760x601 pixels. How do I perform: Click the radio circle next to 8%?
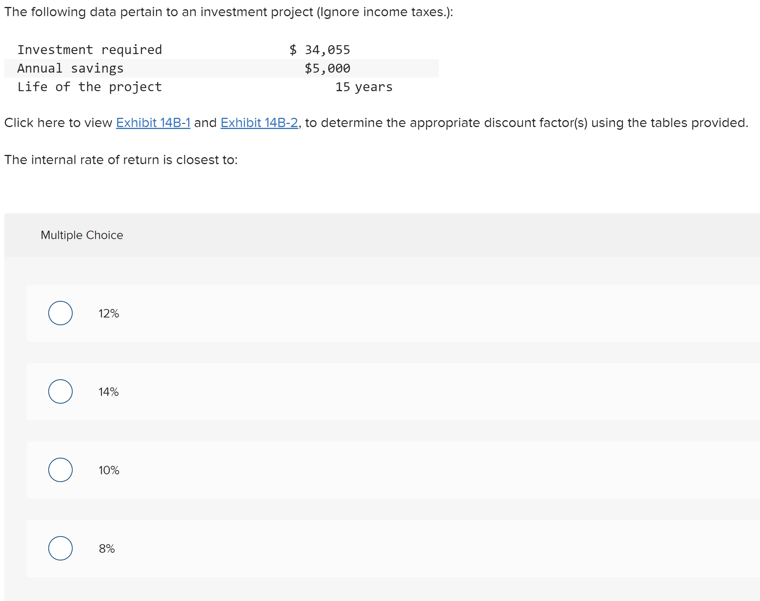pos(60,548)
